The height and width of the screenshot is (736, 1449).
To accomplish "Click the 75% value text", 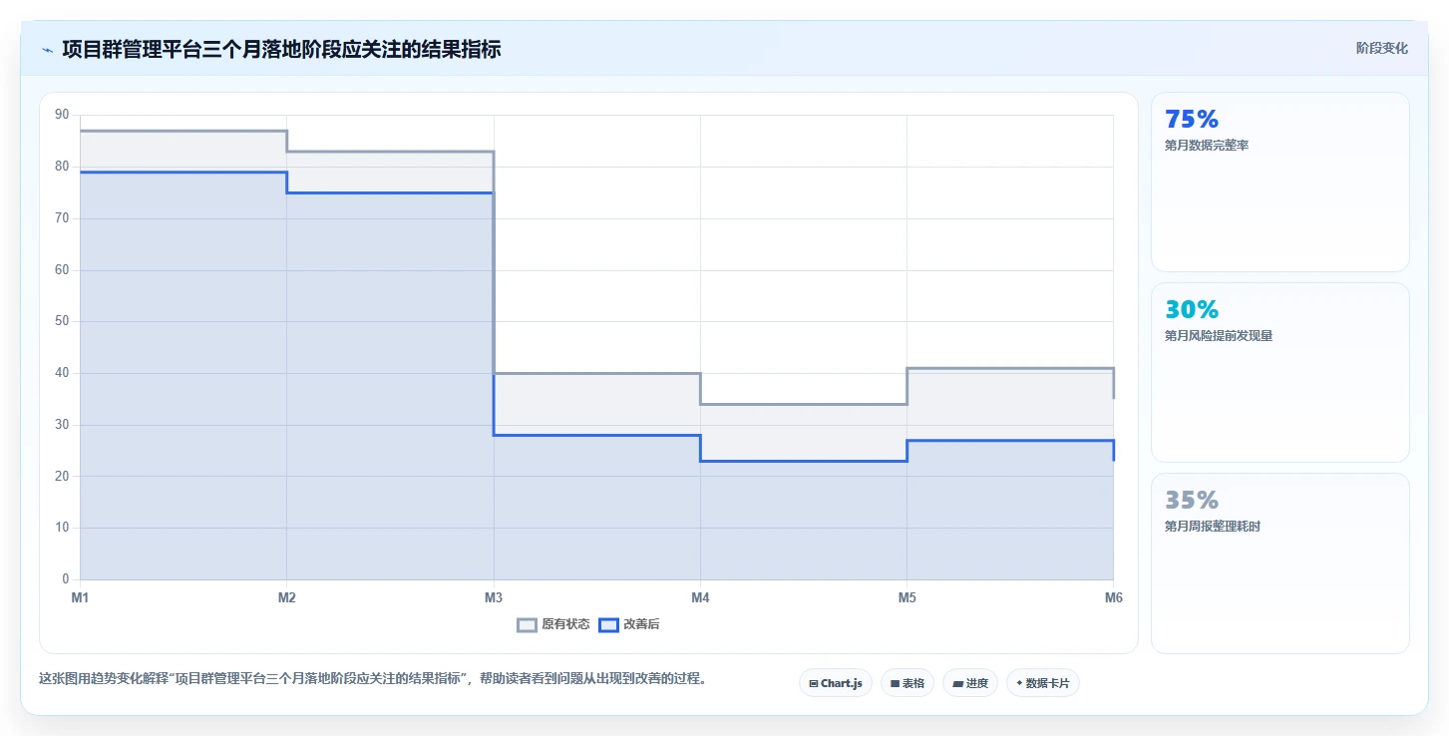I will [1192, 120].
